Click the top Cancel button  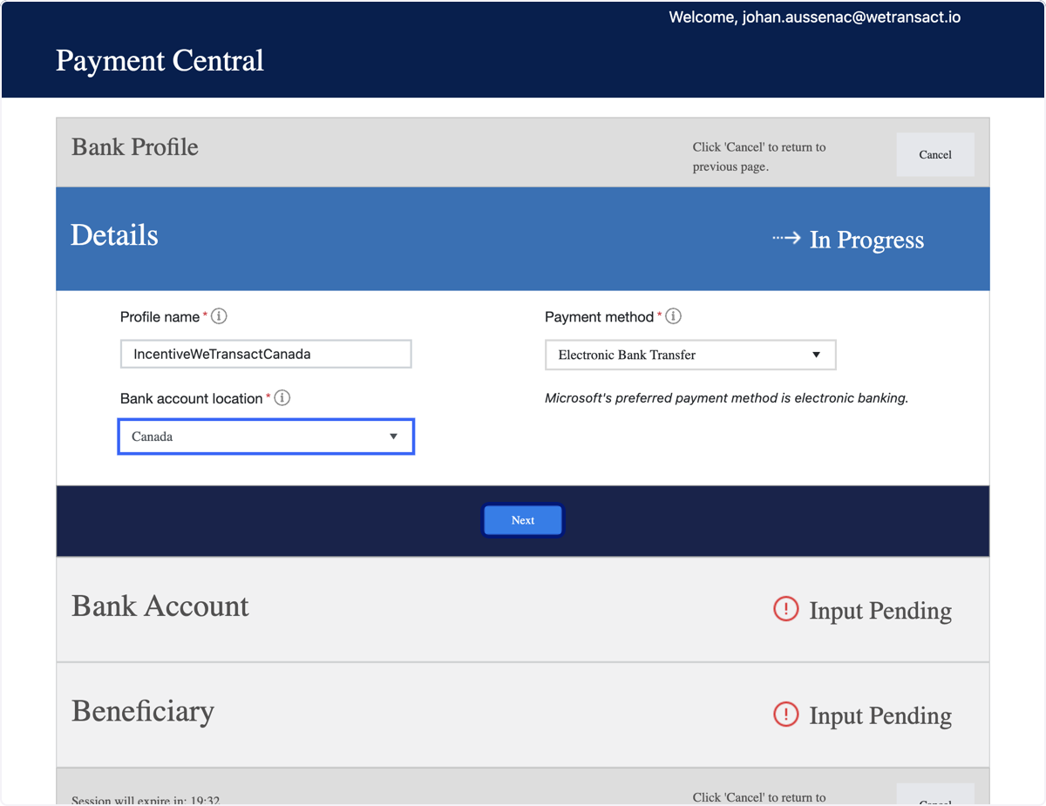click(935, 154)
